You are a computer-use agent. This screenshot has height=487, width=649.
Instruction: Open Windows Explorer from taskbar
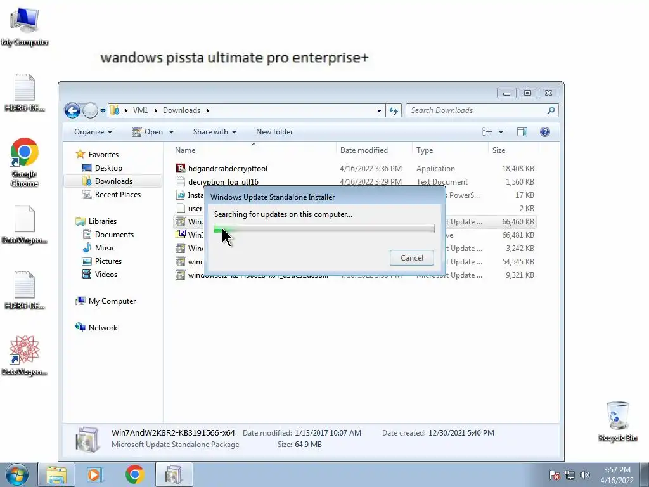coord(56,474)
